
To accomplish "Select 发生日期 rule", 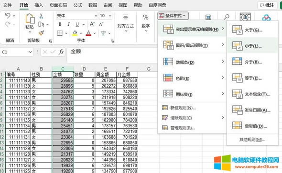I will [x=252, y=110].
